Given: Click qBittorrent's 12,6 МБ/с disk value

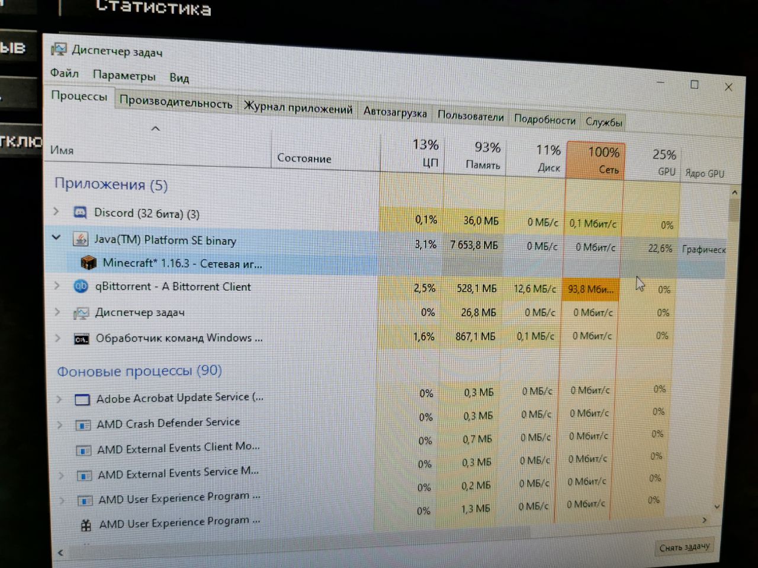Looking at the screenshot, I should click(x=535, y=289).
